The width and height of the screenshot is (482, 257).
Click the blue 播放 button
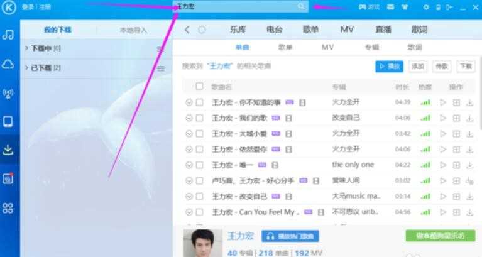pyautogui.click(x=389, y=67)
